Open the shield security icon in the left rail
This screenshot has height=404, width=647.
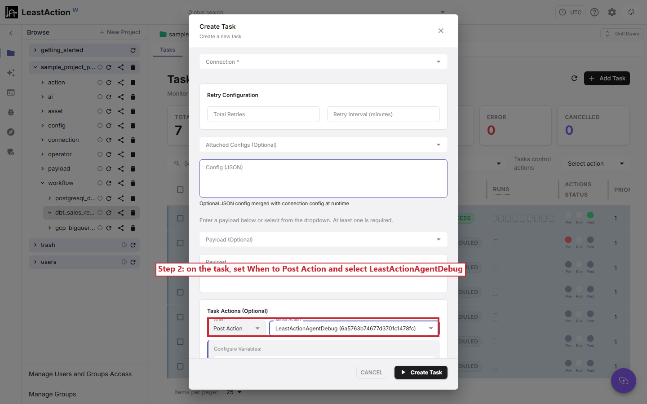[x=11, y=152]
